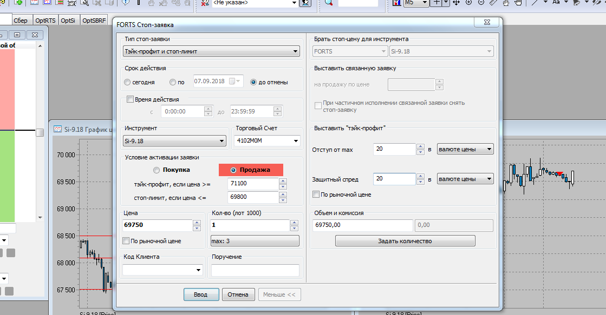Click the Цена field showing 69750
The width and height of the screenshot is (606, 315).
coord(157,225)
